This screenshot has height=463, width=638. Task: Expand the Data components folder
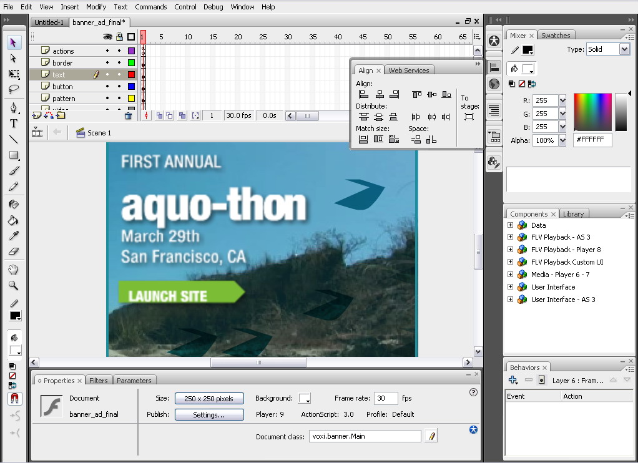pyautogui.click(x=510, y=225)
